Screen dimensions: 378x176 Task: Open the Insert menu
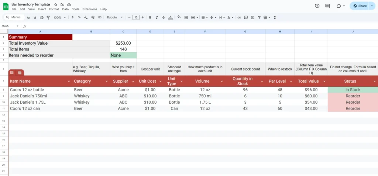(x=42, y=9)
